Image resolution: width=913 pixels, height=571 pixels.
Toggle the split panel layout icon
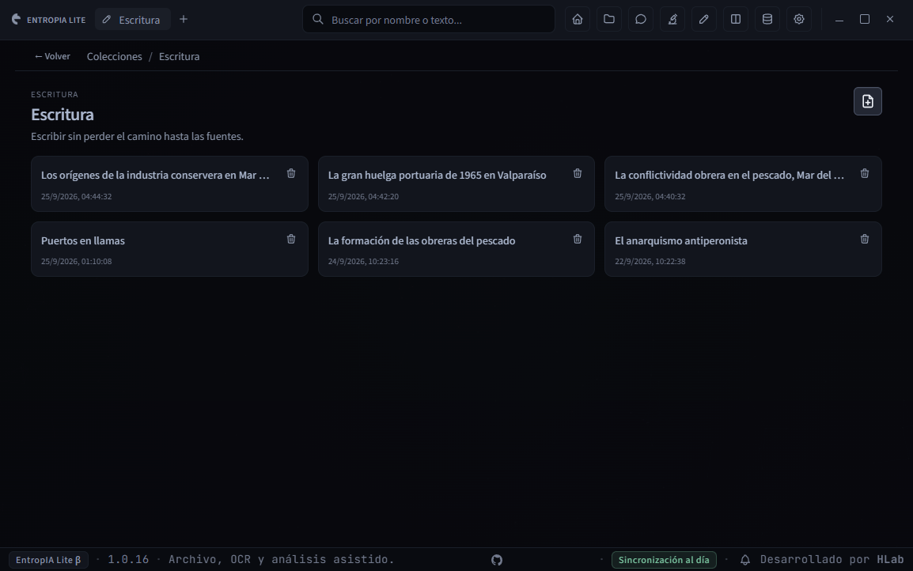click(x=736, y=19)
